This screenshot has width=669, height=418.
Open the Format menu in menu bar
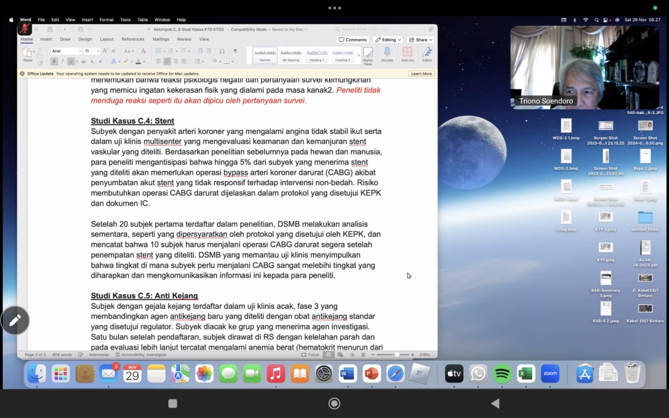106,20
